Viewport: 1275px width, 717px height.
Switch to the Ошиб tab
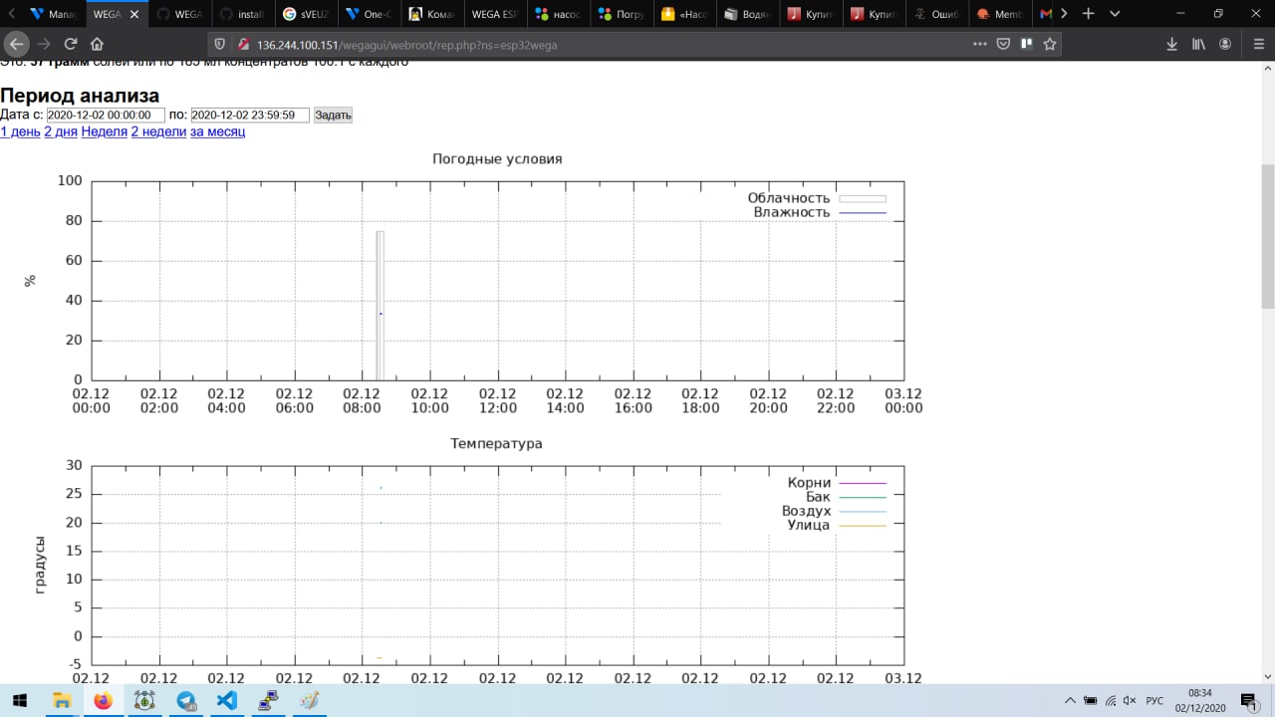pyautogui.click(x=934, y=14)
